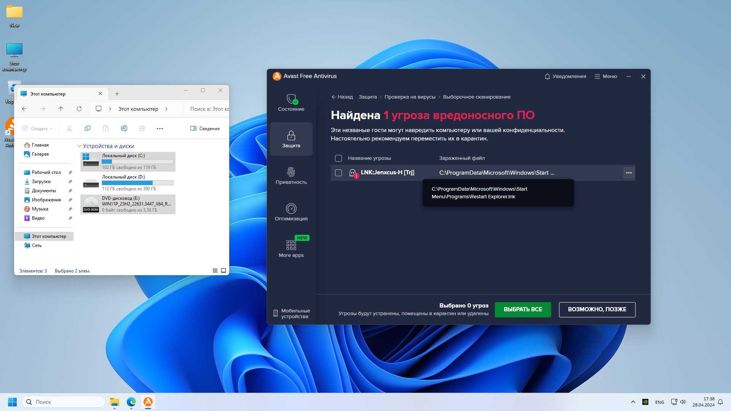
Task: Open the Avast Меню menu
Action: [x=606, y=76]
